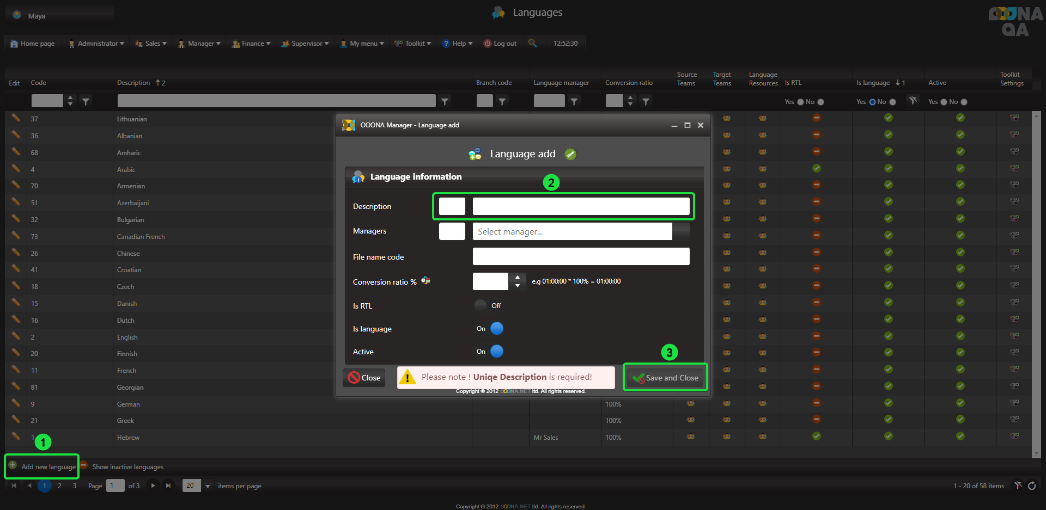1046x510 pixels.
Task: Click the Conversion ratio calculator icon
Action: coord(425,281)
